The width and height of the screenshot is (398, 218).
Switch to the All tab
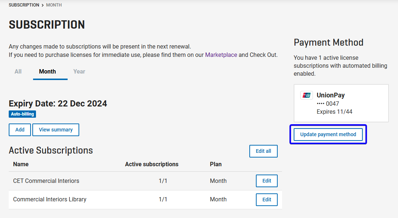pyautogui.click(x=18, y=72)
